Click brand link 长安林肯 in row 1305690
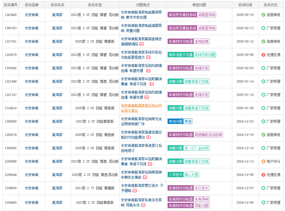 32,121
